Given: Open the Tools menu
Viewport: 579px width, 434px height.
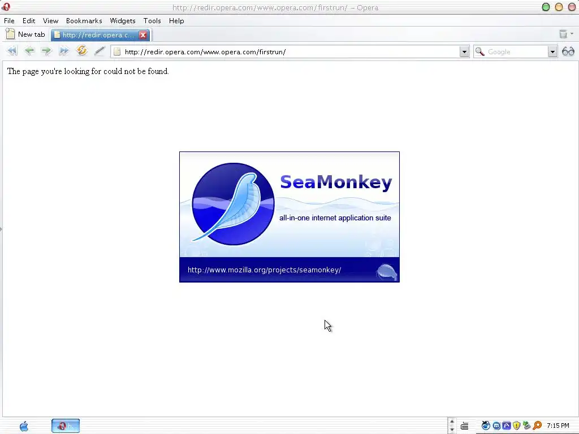Looking at the screenshot, I should coord(152,21).
